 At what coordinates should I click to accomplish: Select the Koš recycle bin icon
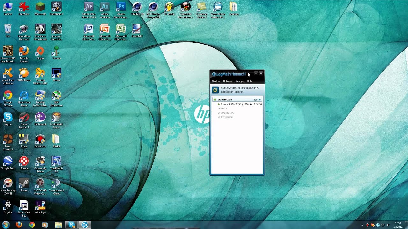pos(8,31)
